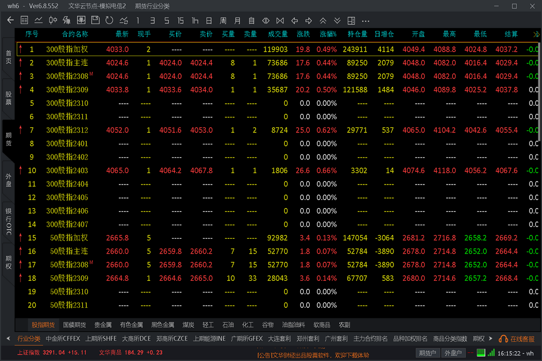Click the 期货户 account button
This screenshot has width=542, height=361.
(x=428, y=353)
